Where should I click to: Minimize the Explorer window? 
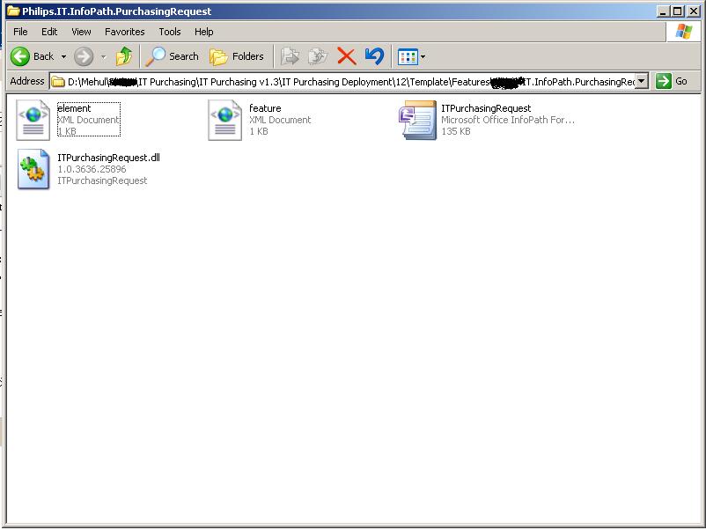[662, 11]
